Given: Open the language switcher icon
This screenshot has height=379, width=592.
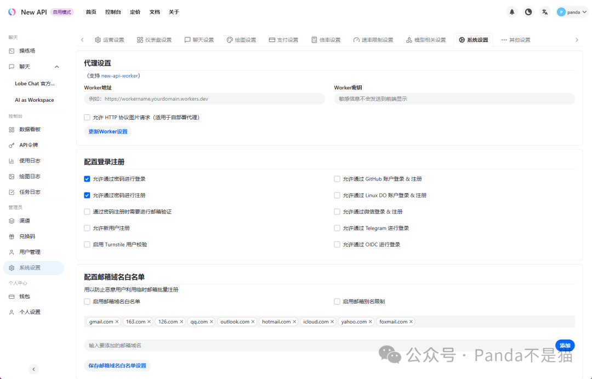Looking at the screenshot, I should pyautogui.click(x=544, y=11).
